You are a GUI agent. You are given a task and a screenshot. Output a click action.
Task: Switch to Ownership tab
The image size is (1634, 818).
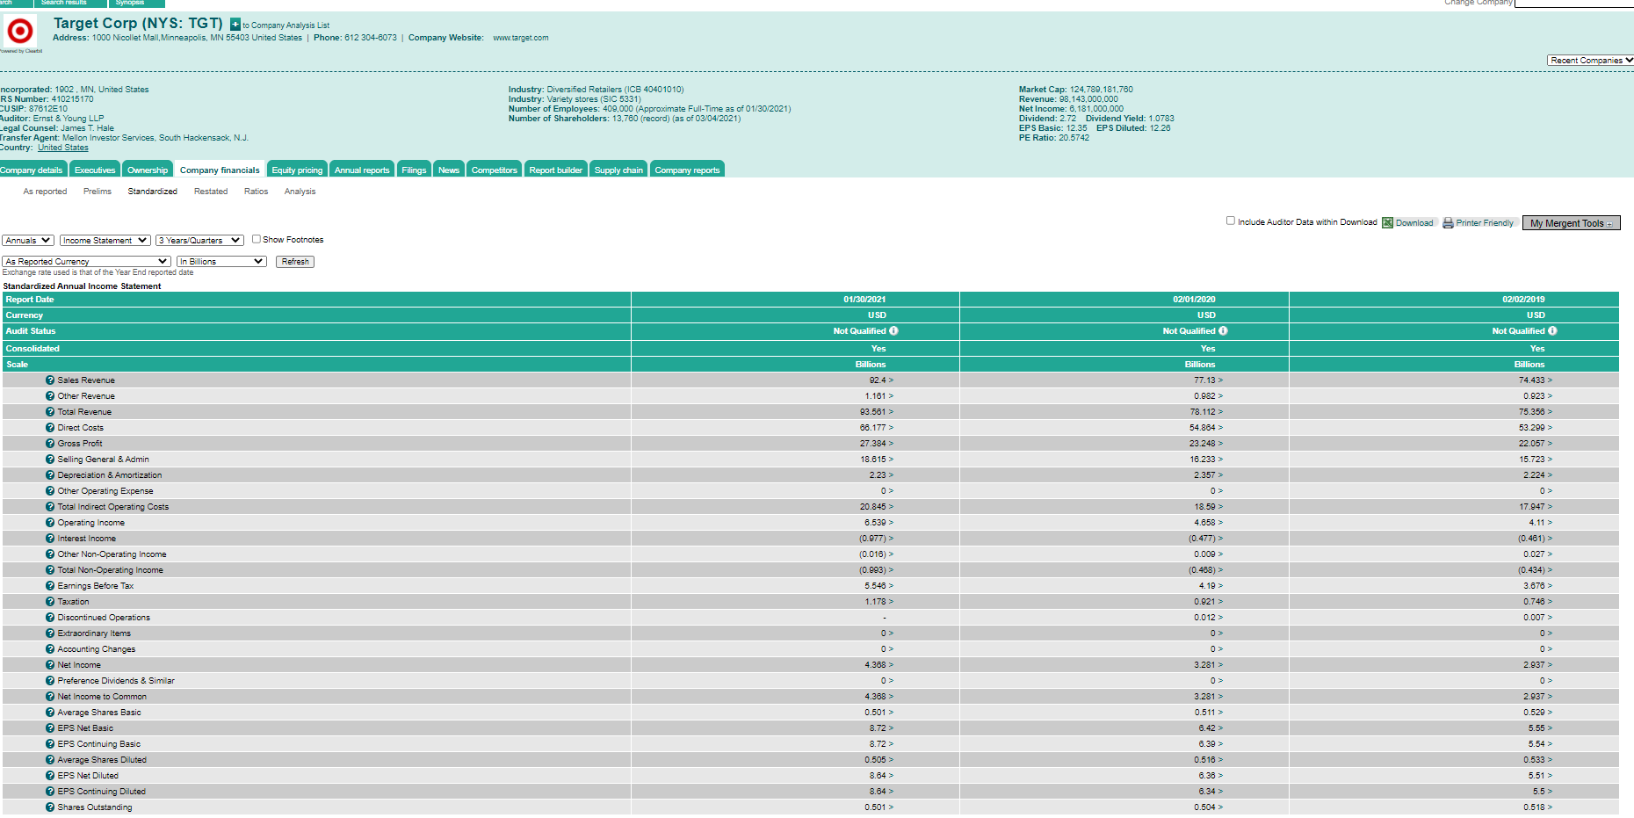tap(148, 170)
